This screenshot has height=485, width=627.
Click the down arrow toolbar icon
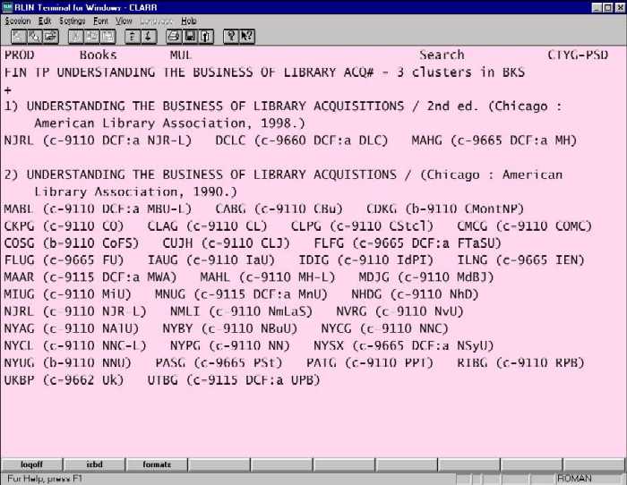coord(149,37)
